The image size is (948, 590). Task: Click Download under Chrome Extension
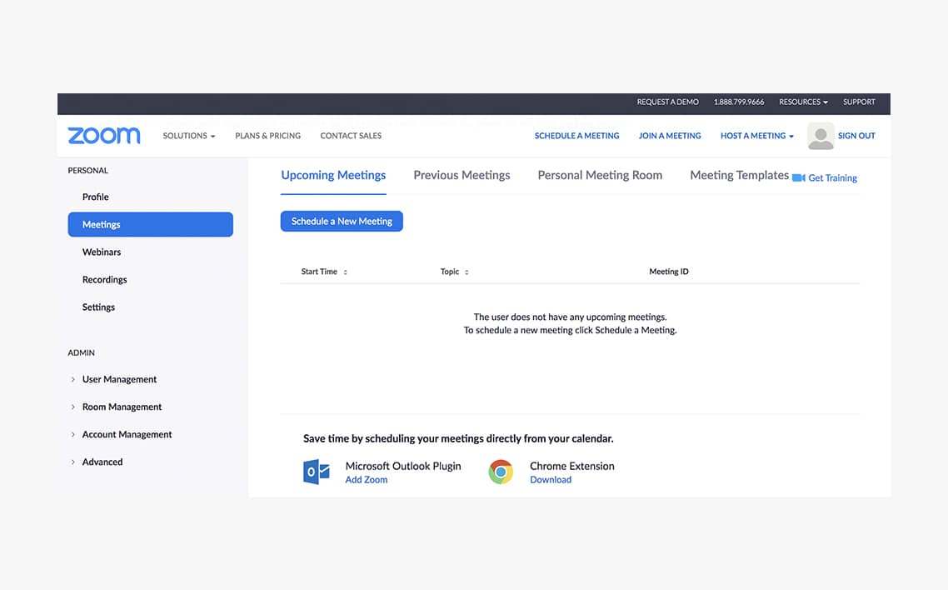click(x=550, y=480)
